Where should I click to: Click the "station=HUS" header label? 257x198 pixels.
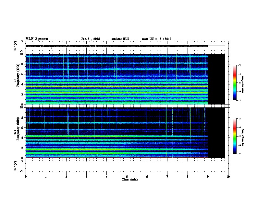(120, 39)
